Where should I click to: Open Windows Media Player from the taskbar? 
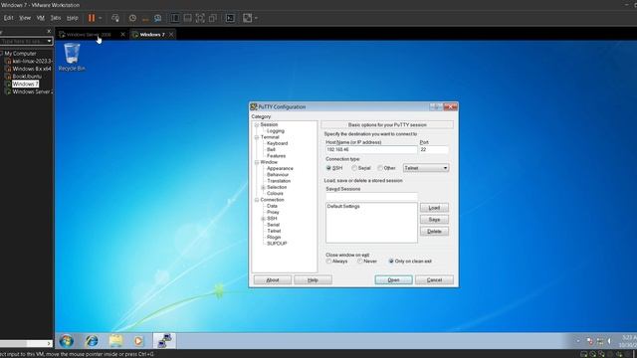tap(138, 341)
